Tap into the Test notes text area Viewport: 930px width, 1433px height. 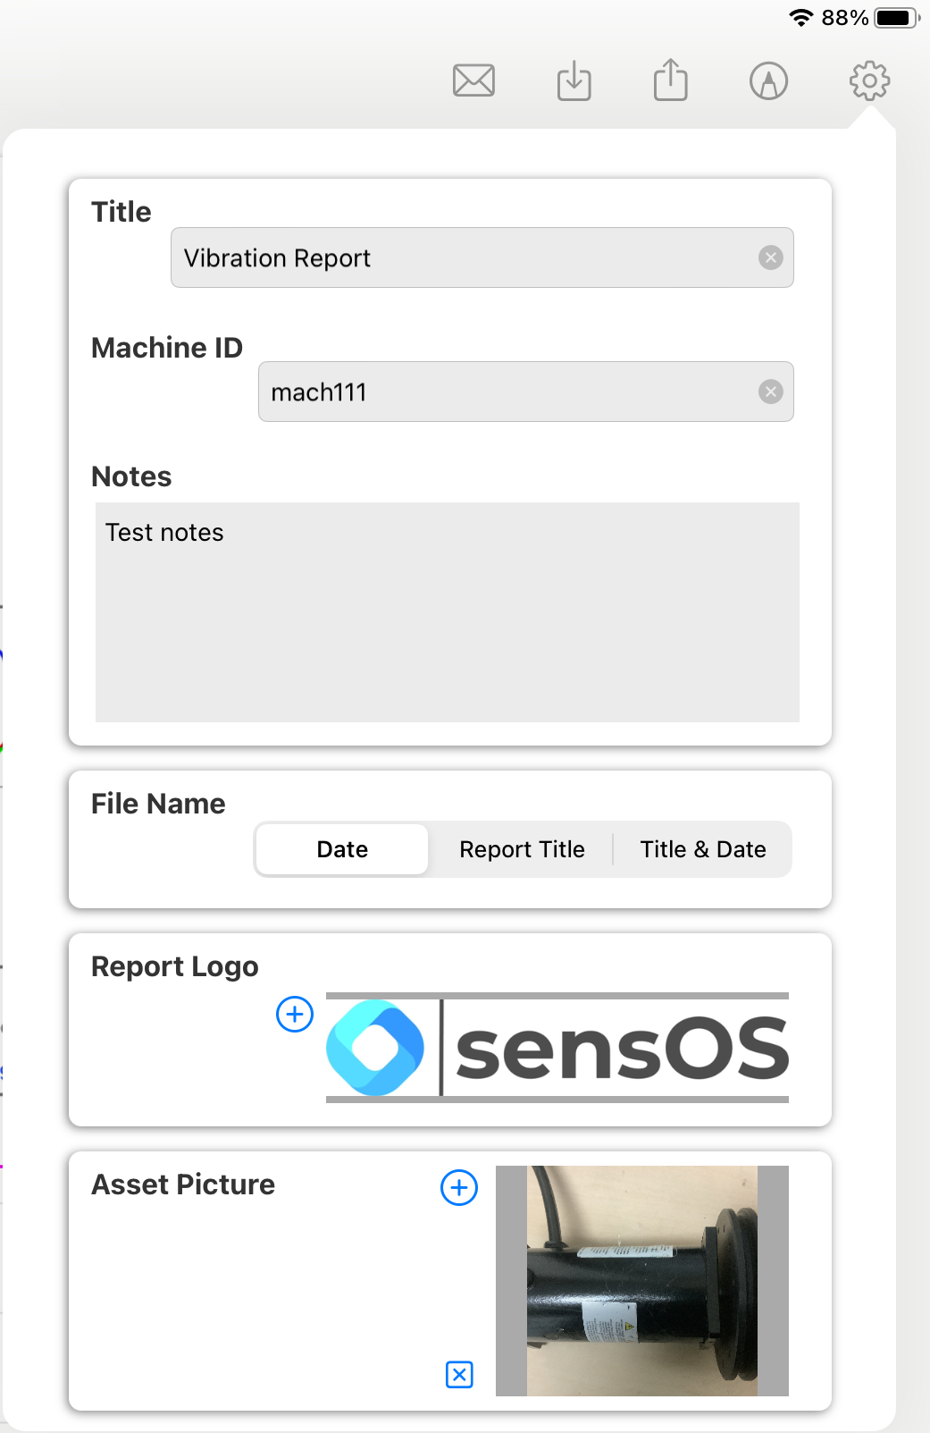click(x=447, y=612)
